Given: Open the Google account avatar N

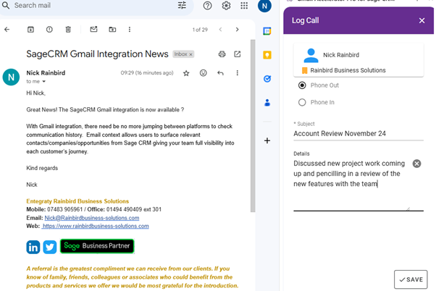Looking at the screenshot, I should coord(264,6).
